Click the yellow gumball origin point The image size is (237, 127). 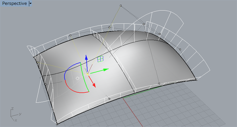(x=87, y=74)
